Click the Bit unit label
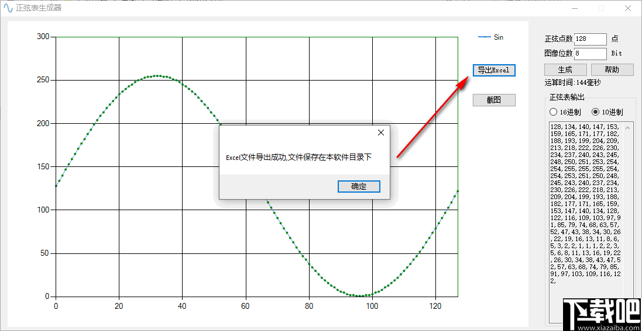 (617, 54)
